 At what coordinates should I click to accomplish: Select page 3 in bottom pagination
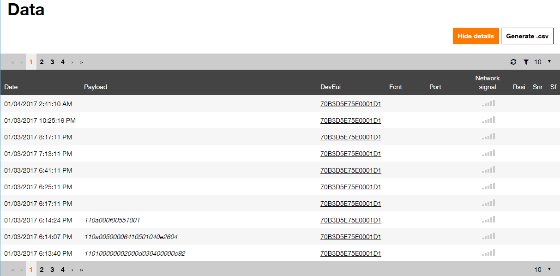(52, 270)
